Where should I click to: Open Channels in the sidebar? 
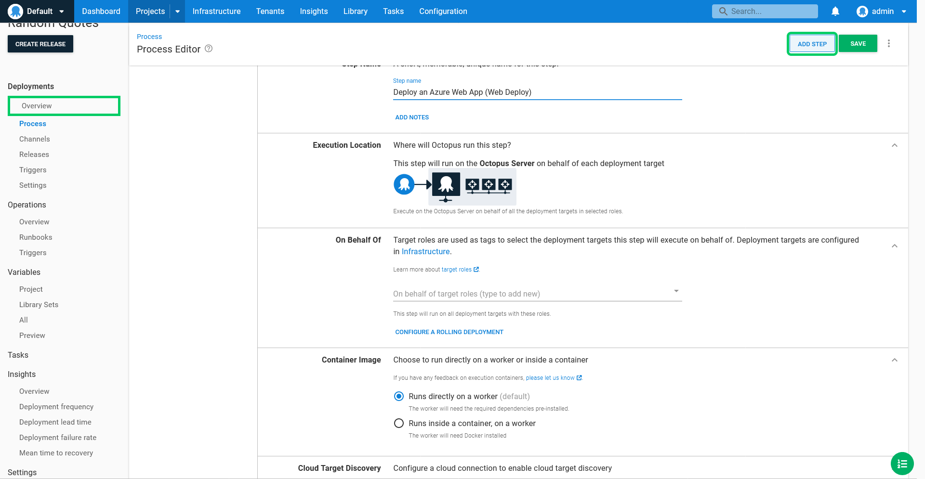point(35,139)
